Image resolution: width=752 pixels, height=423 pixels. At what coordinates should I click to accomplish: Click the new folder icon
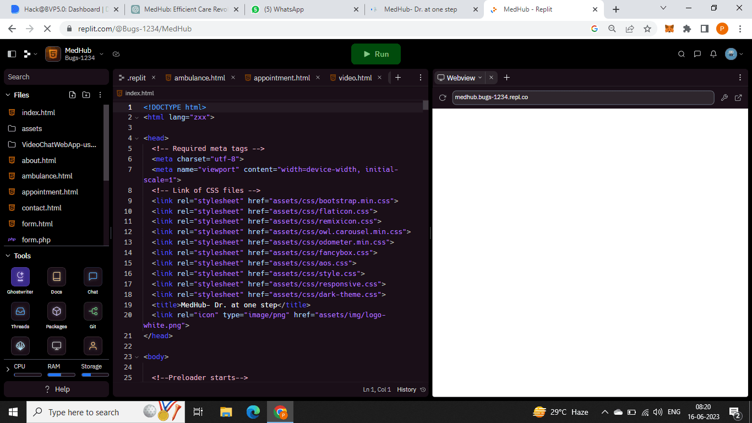tap(86, 95)
